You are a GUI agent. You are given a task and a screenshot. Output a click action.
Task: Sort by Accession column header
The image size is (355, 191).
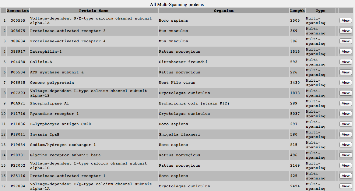(18, 11)
